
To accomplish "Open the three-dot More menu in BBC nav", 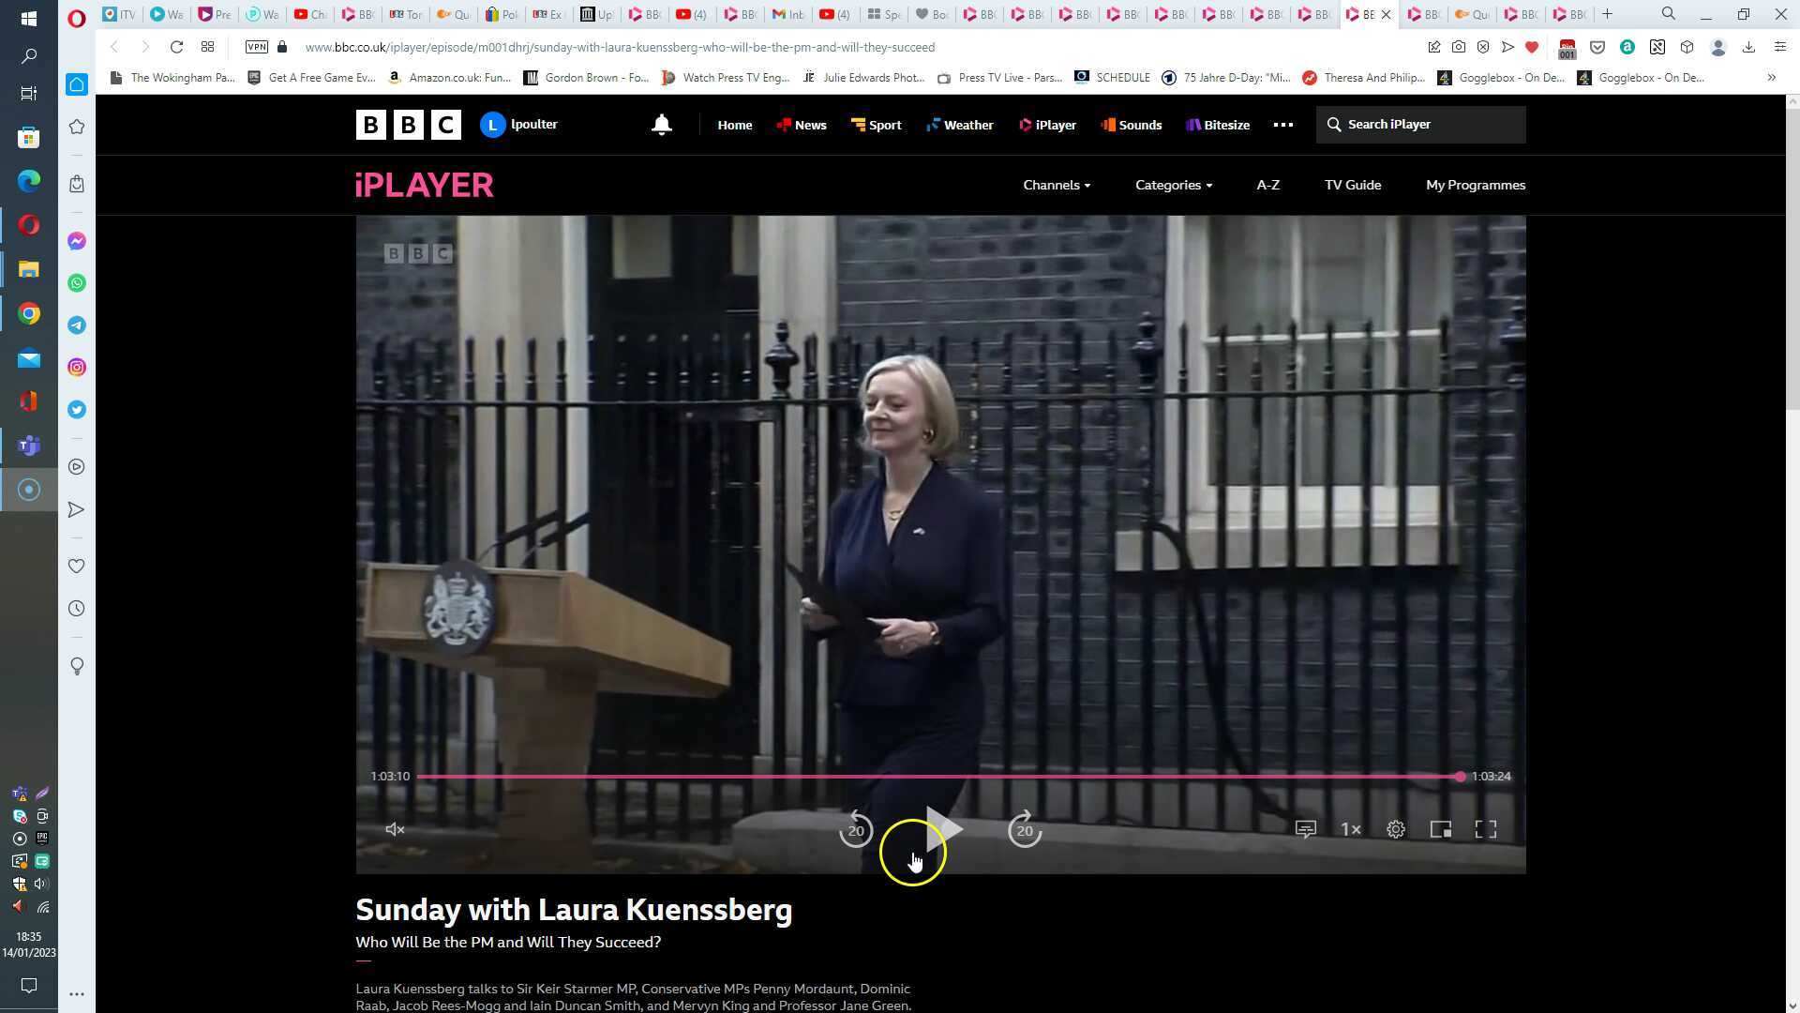I will (1282, 125).
